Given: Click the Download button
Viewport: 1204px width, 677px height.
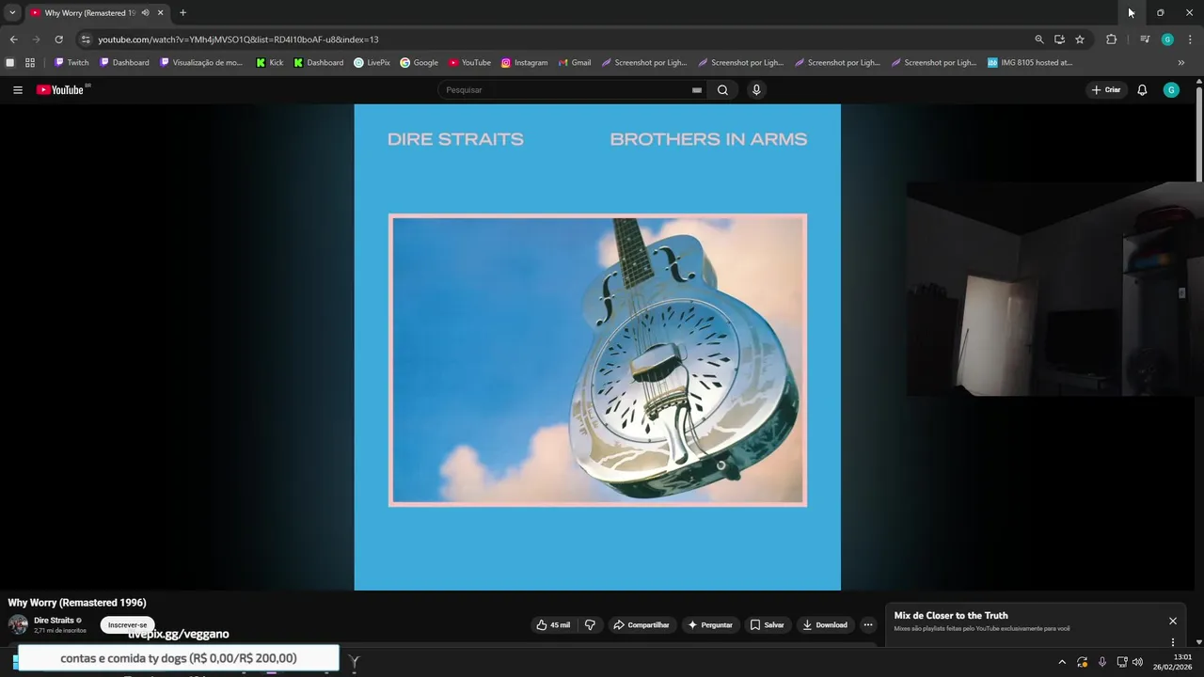Looking at the screenshot, I should coord(825,624).
